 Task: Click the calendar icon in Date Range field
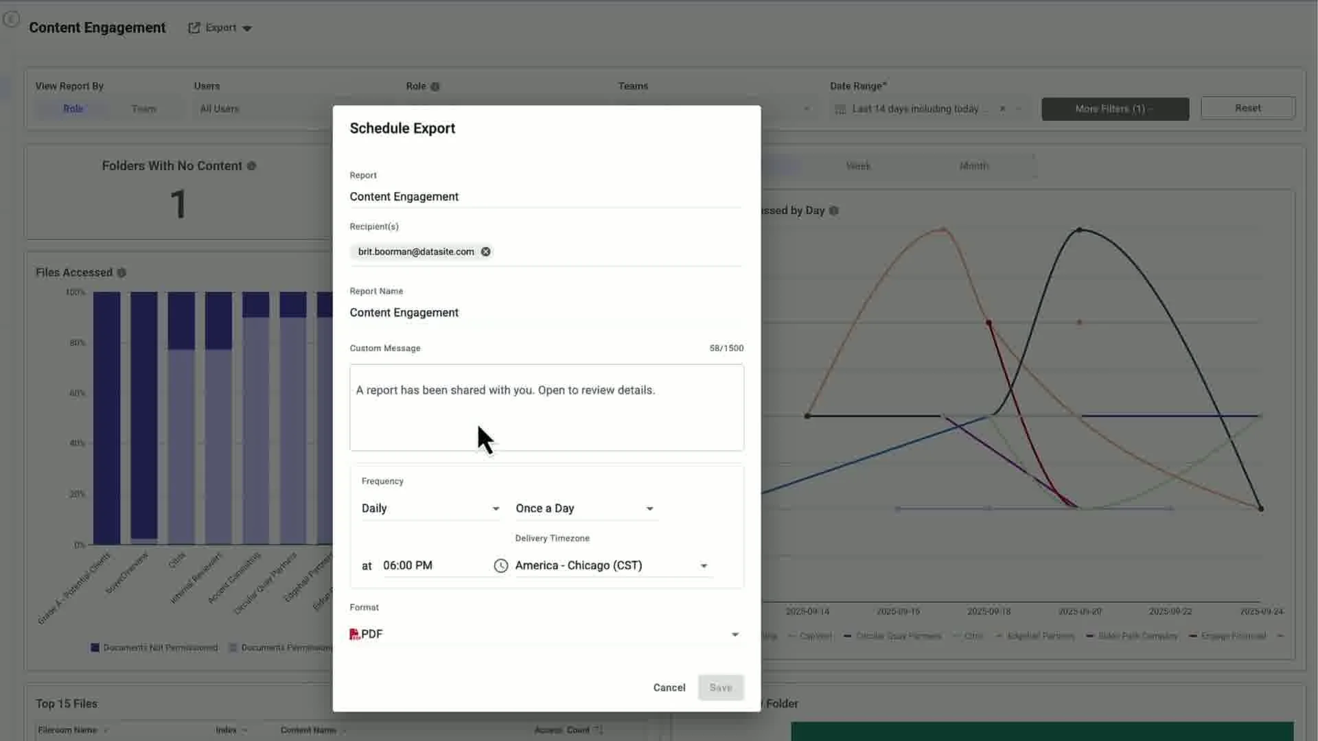[x=839, y=108]
